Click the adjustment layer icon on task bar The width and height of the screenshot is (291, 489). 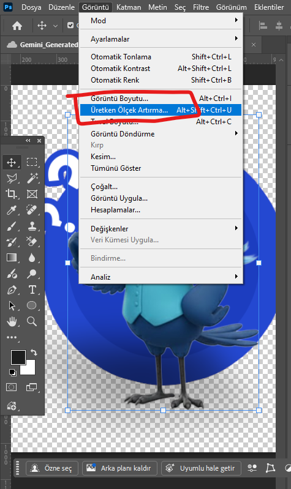tap(288, 468)
